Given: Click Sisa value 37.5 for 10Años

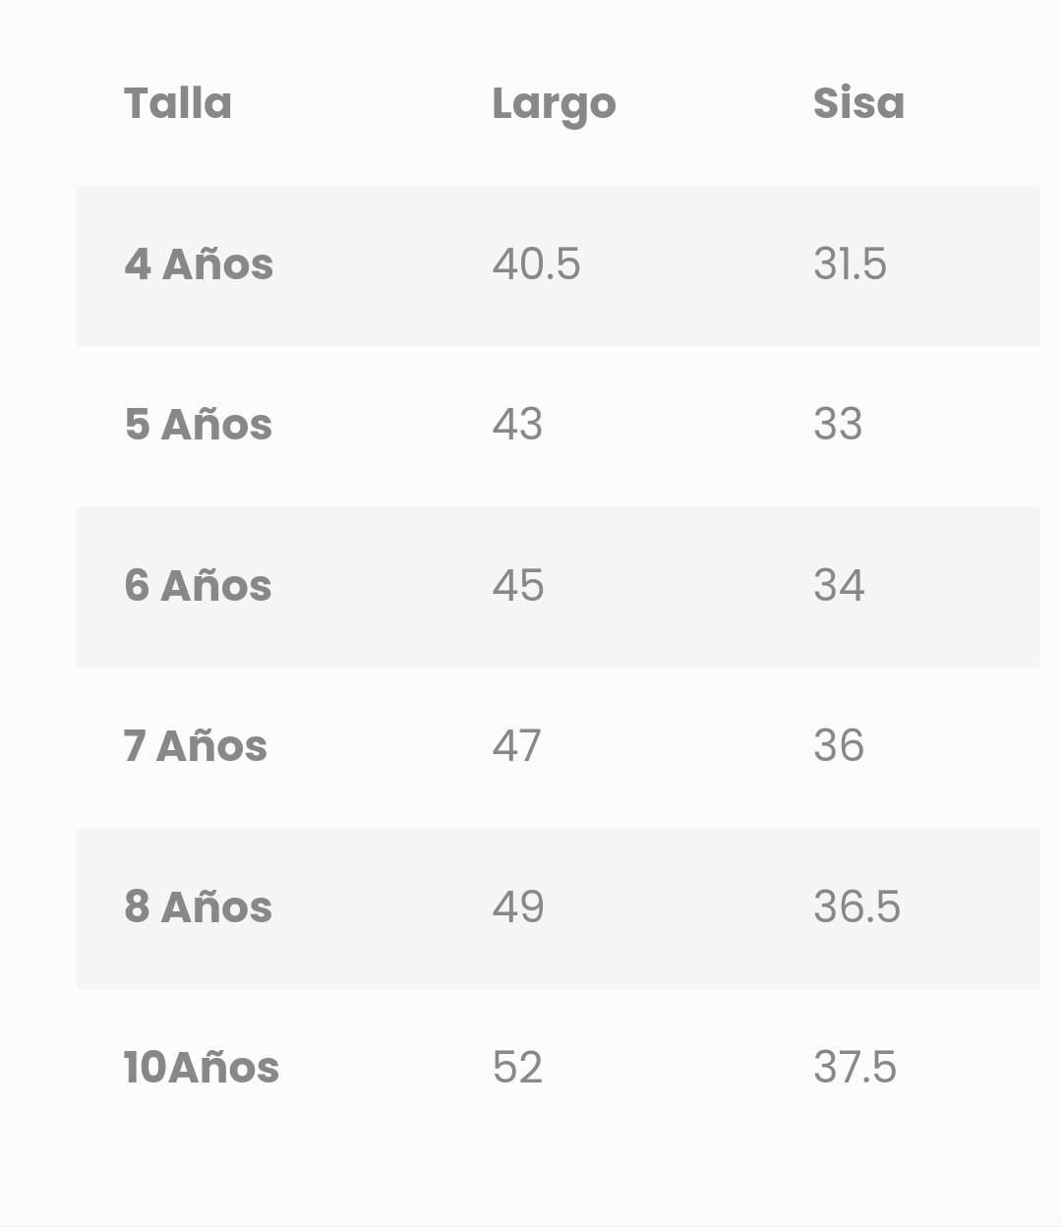Looking at the screenshot, I should 855,1068.
